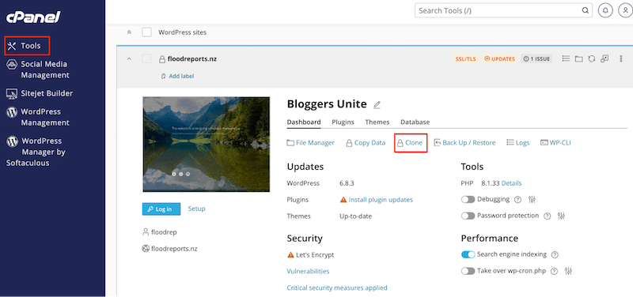The image size is (633, 297).
Task: Switch to the Database tab
Action: click(x=415, y=122)
